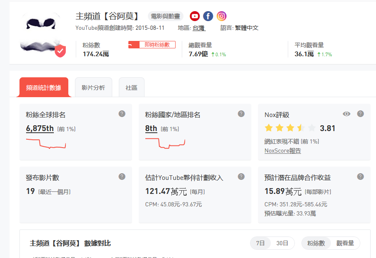Click the 1.7% average views increase
Image resolution: width=376 pixels, height=258 pixels.
click(x=324, y=55)
